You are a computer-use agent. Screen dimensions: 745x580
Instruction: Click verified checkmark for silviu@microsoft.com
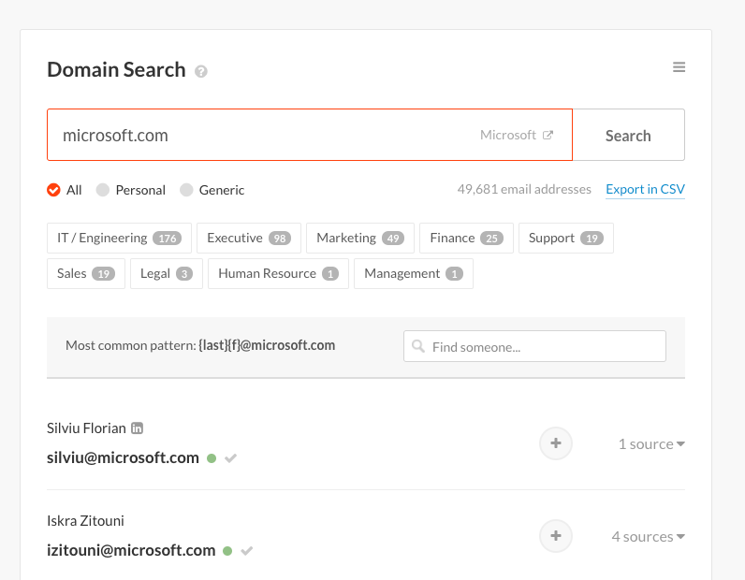[x=231, y=458]
